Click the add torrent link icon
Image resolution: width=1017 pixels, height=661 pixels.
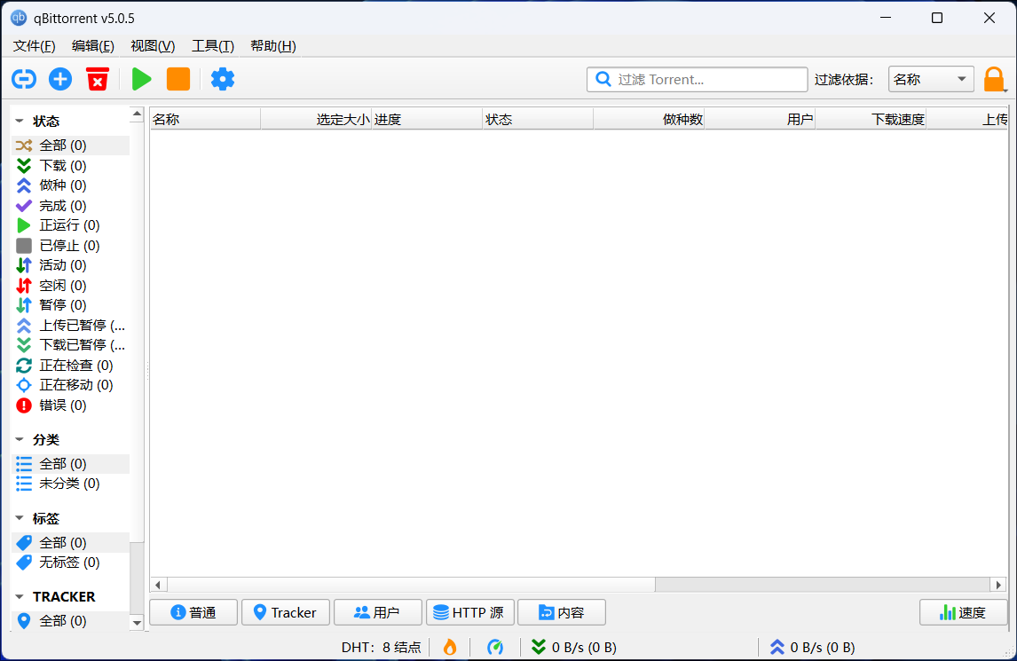(23, 79)
